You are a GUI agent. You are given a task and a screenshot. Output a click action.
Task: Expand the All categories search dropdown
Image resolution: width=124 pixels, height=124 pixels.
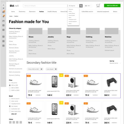[73, 6]
